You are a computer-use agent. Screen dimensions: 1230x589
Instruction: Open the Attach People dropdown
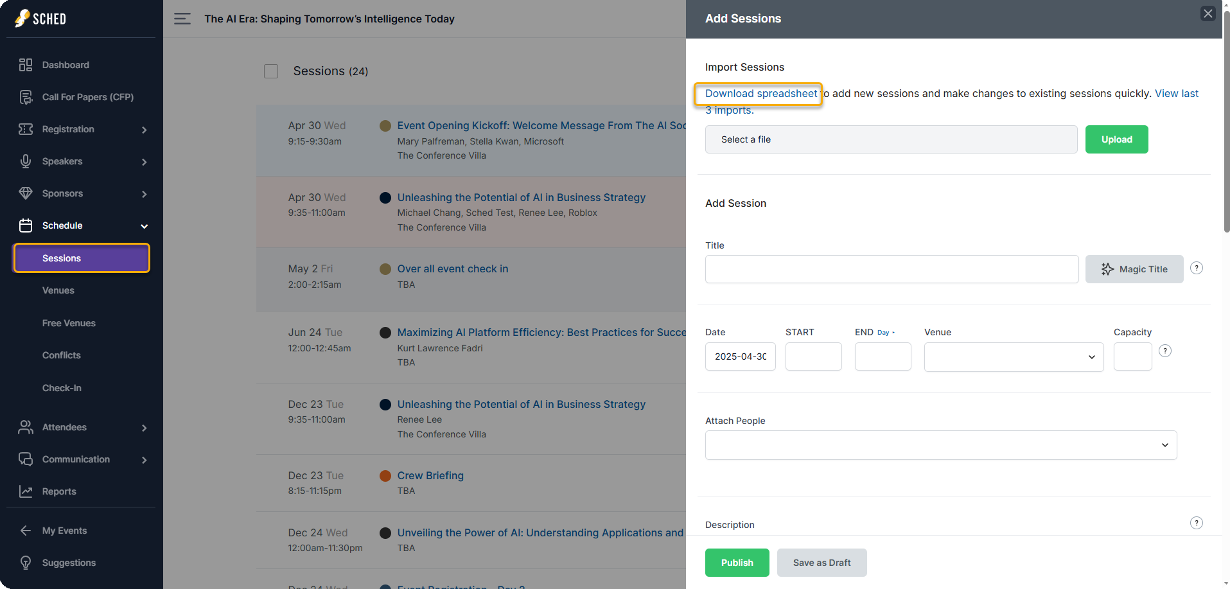[x=941, y=445]
